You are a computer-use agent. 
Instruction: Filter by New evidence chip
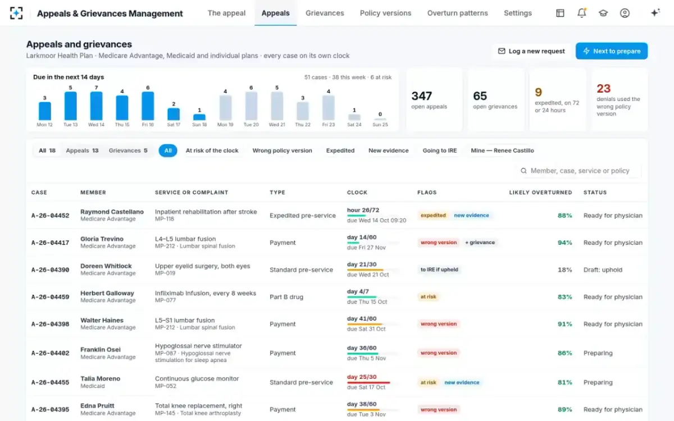[389, 150]
